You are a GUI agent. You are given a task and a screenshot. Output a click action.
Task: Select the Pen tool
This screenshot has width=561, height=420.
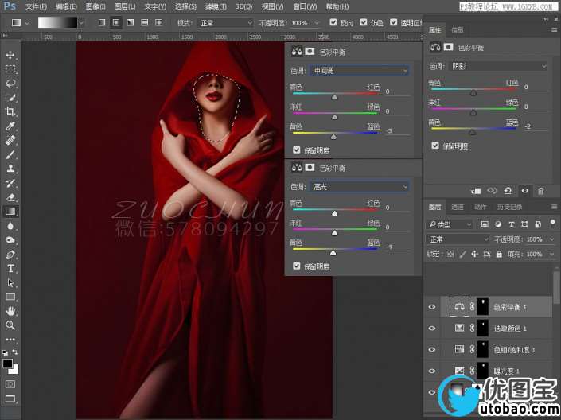point(10,255)
